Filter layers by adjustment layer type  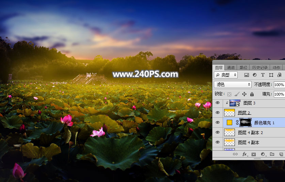pyautogui.click(x=255, y=75)
